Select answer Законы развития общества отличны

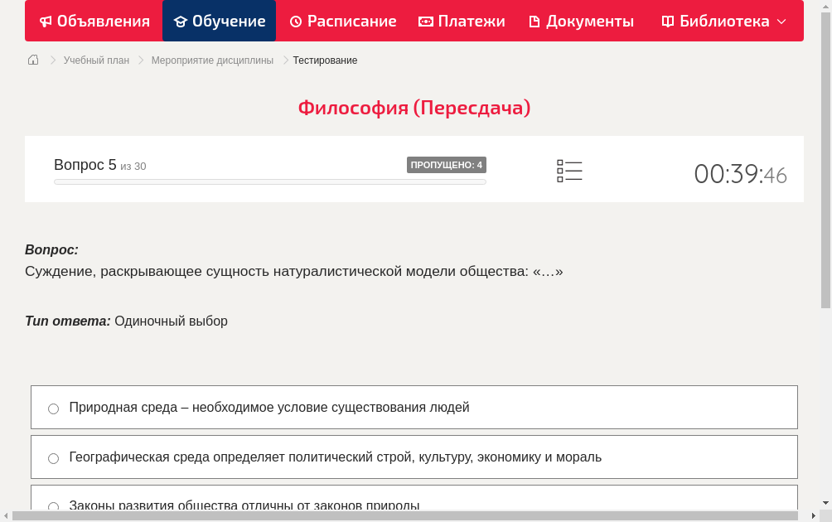tap(414, 498)
